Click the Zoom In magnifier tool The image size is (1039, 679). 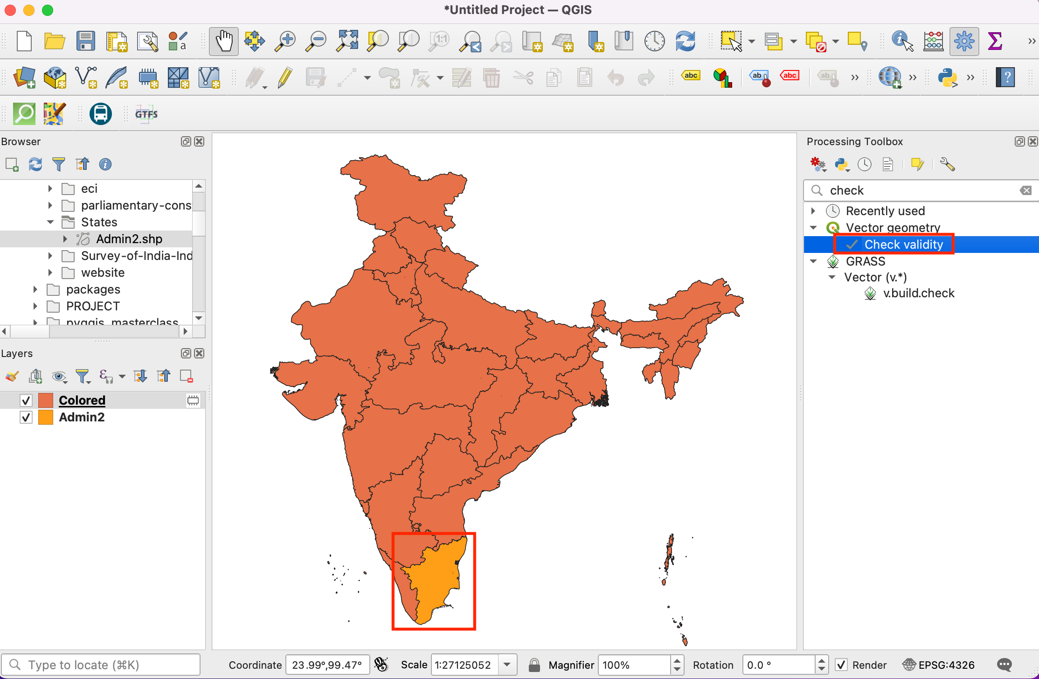285,41
